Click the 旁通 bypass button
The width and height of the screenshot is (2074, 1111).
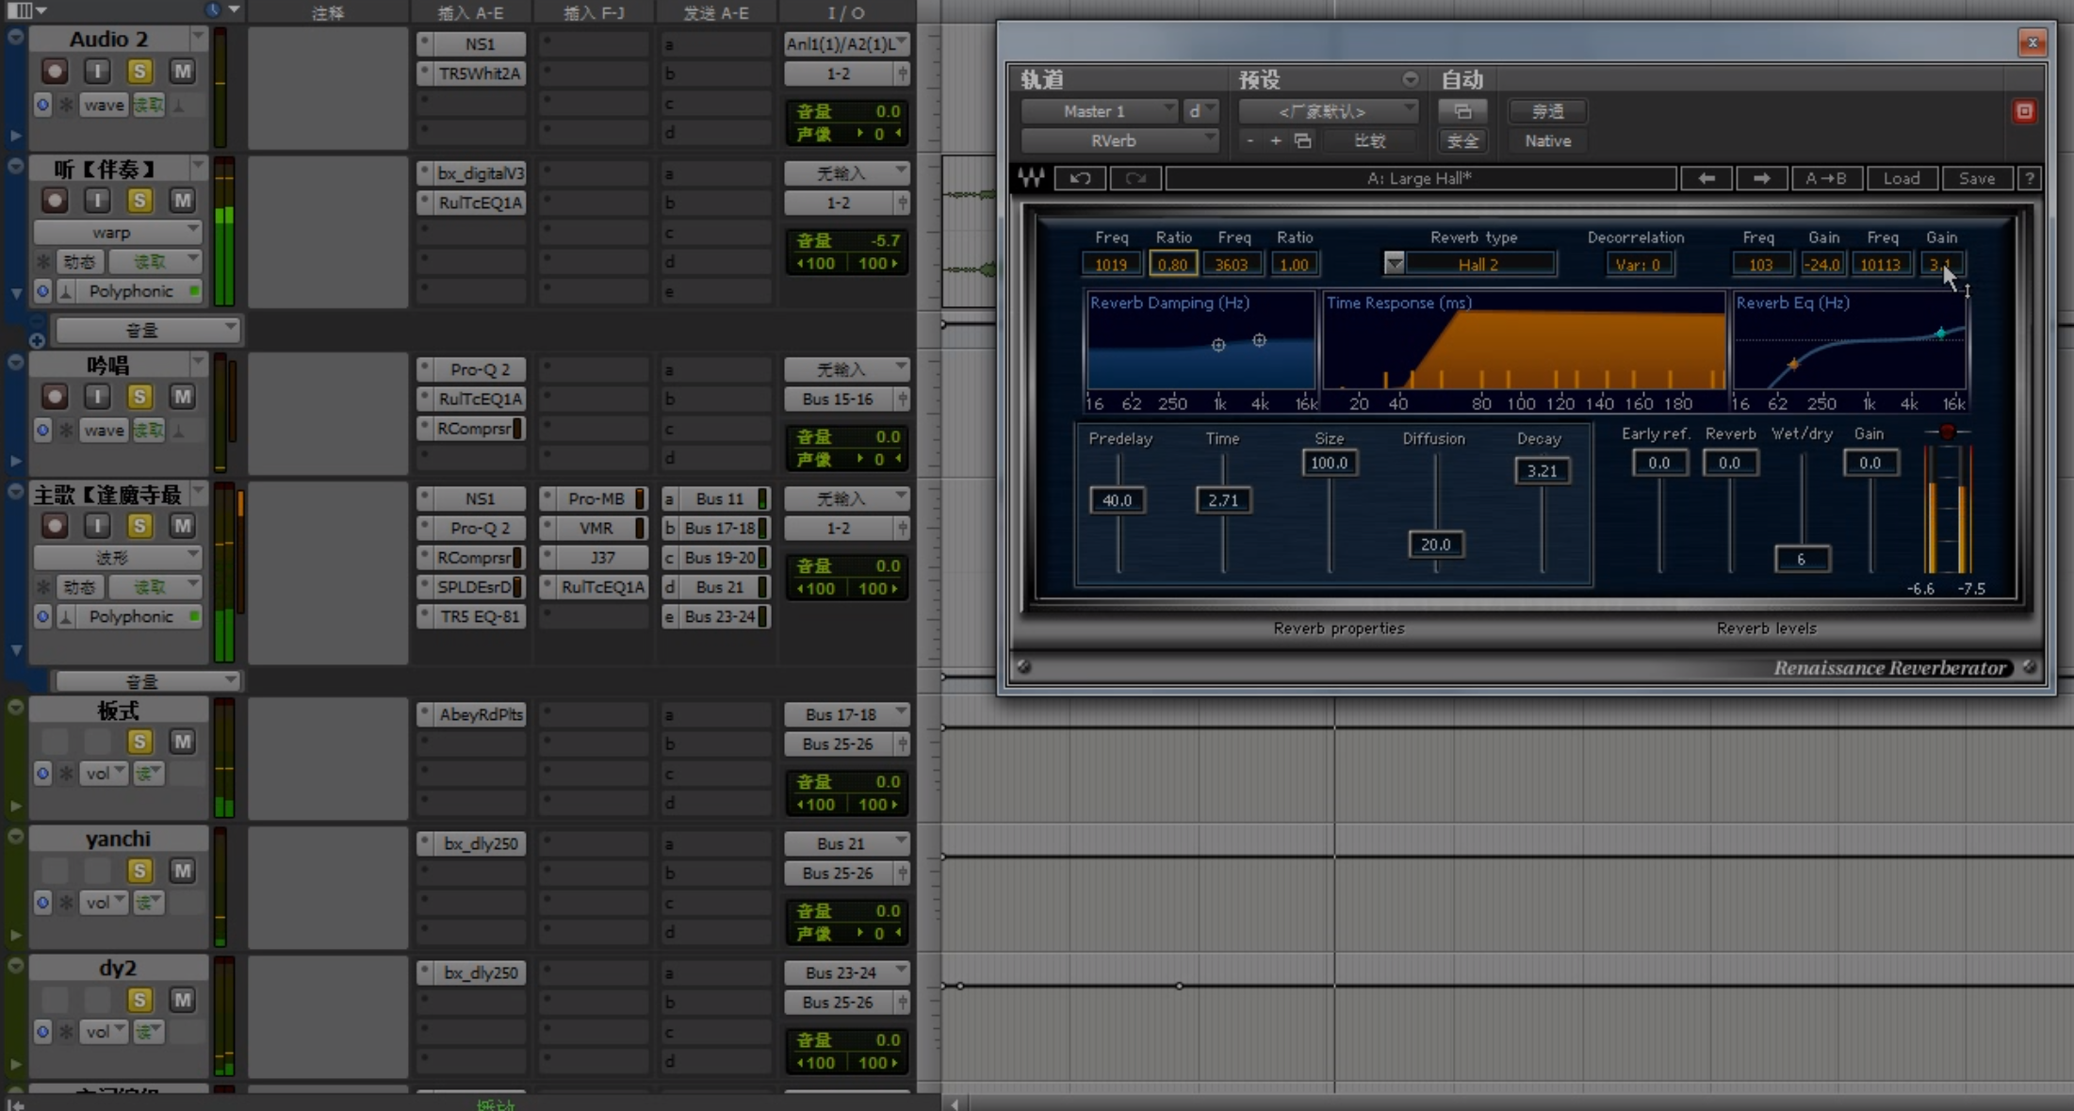(1547, 111)
